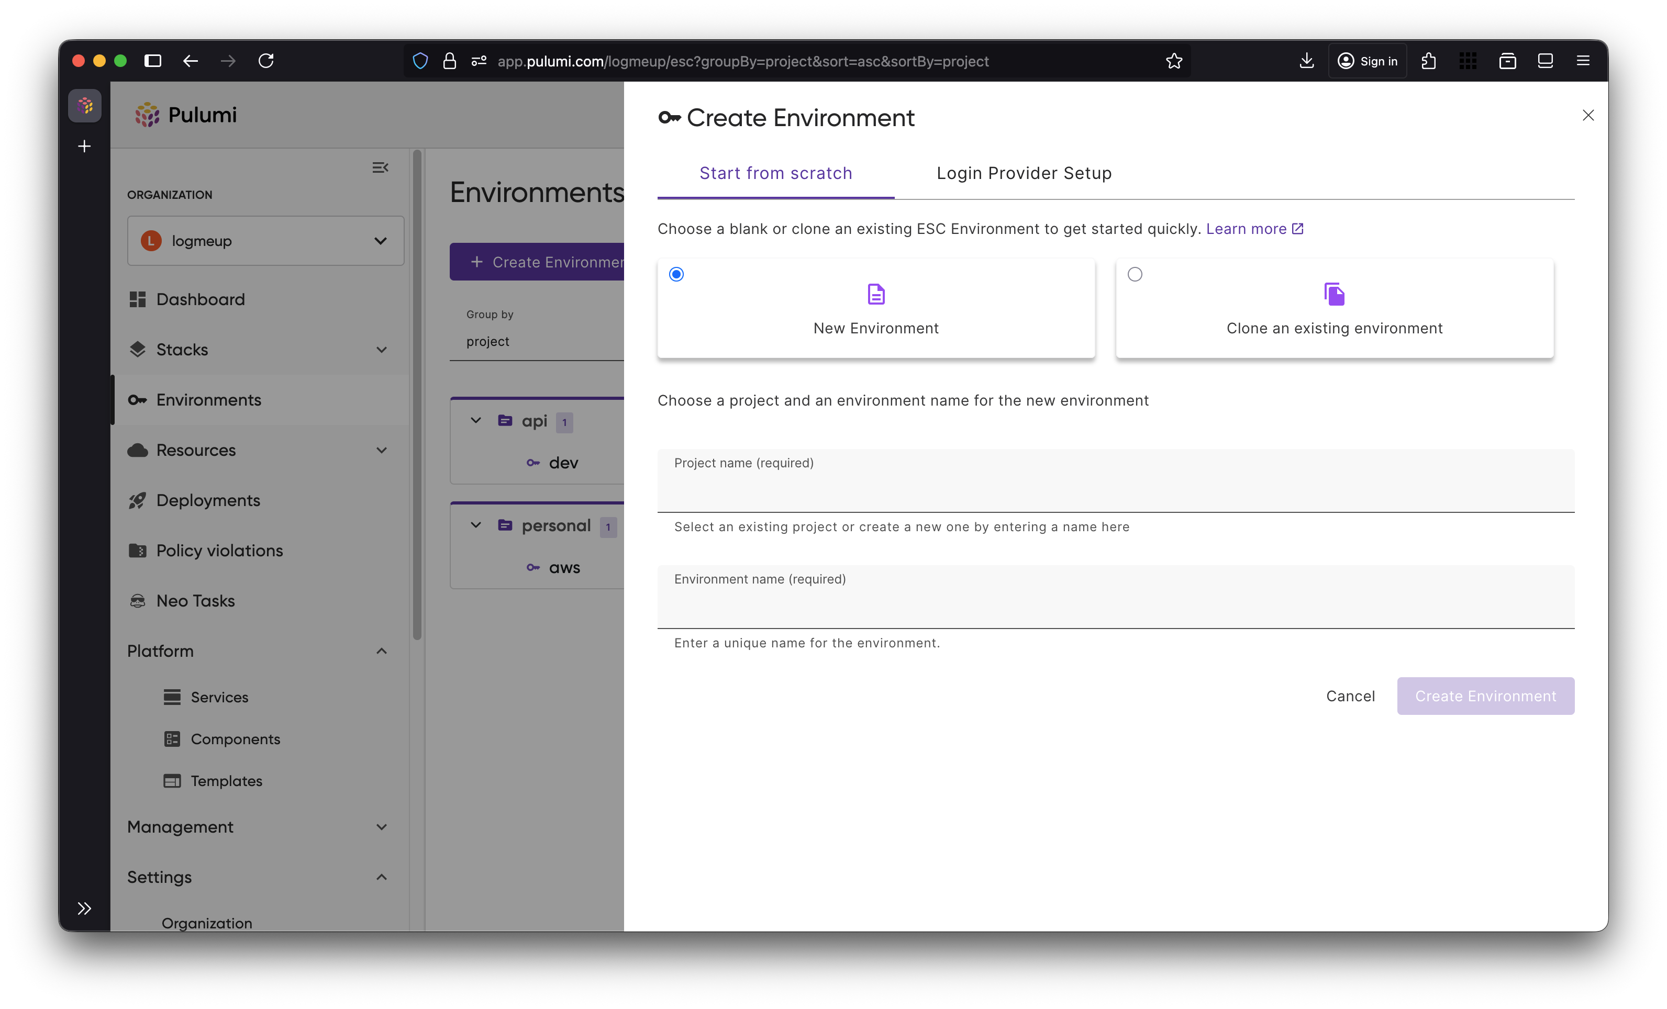Click the Neo Tasks sidebar icon
1667x1009 pixels.
point(137,600)
